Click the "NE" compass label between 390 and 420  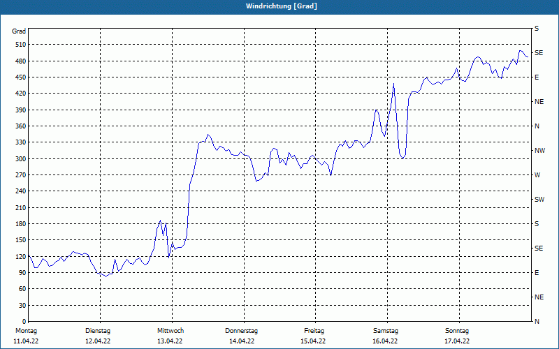539,102
